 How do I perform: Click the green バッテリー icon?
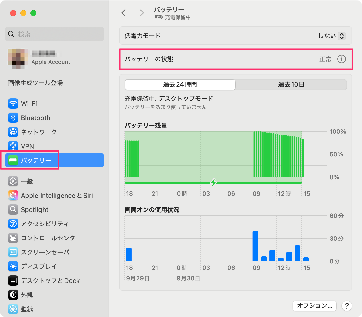pyautogui.click(x=13, y=160)
